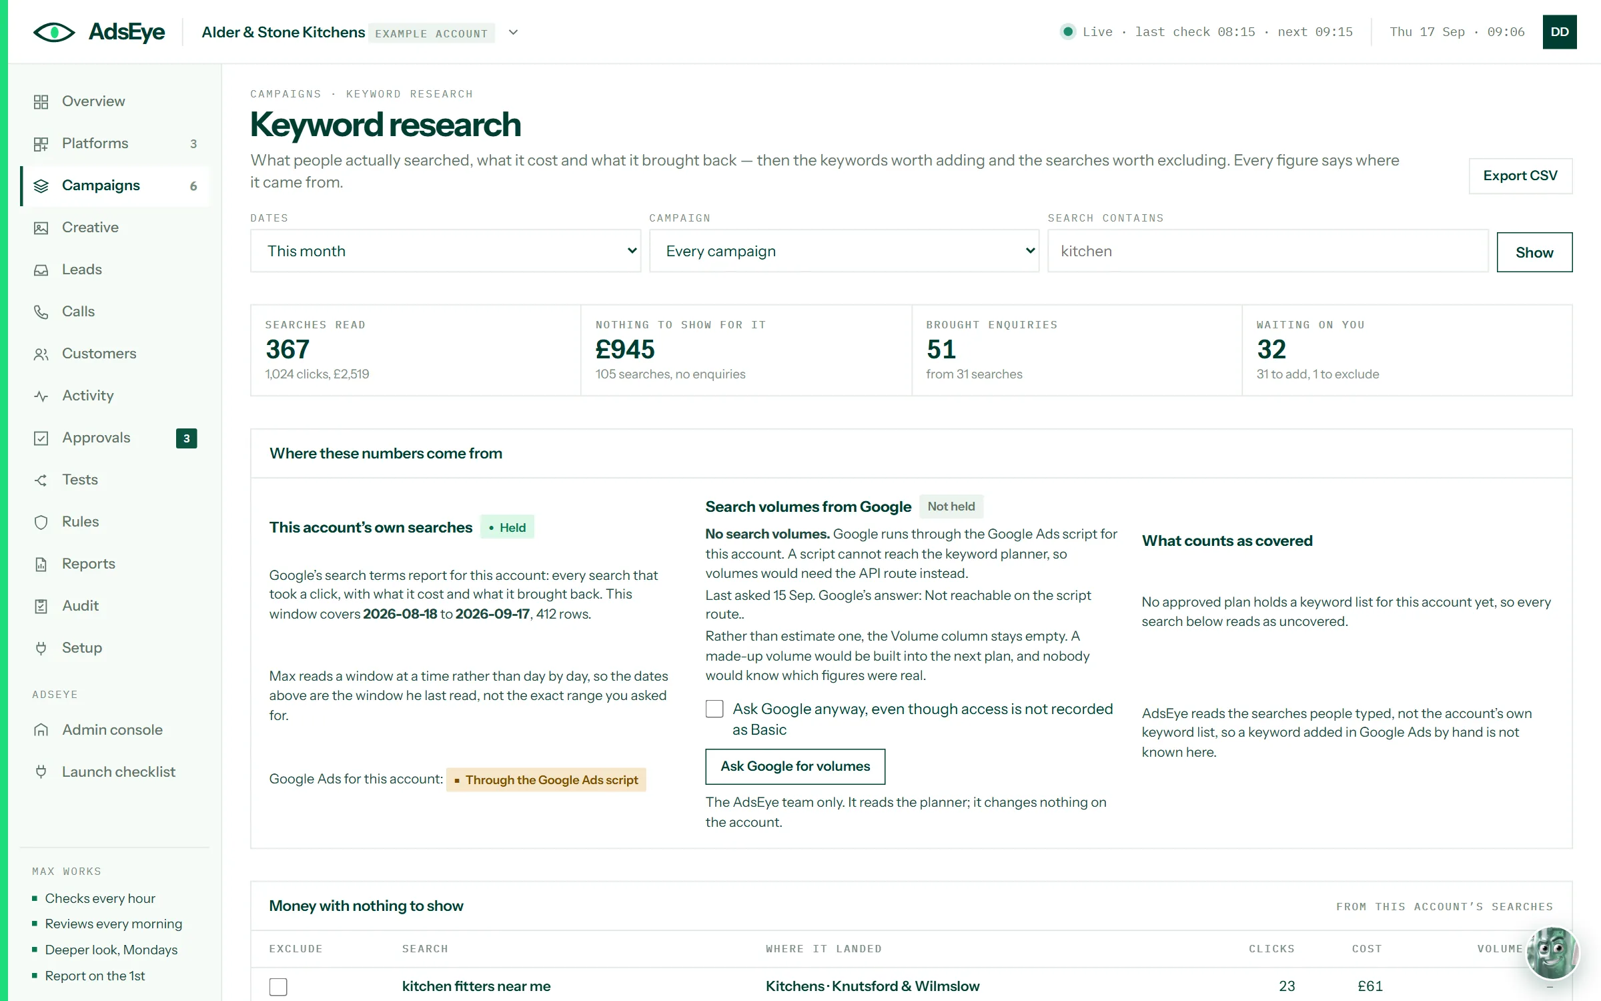Click Ask Google for volumes button
This screenshot has width=1601, height=1001.
795,766
